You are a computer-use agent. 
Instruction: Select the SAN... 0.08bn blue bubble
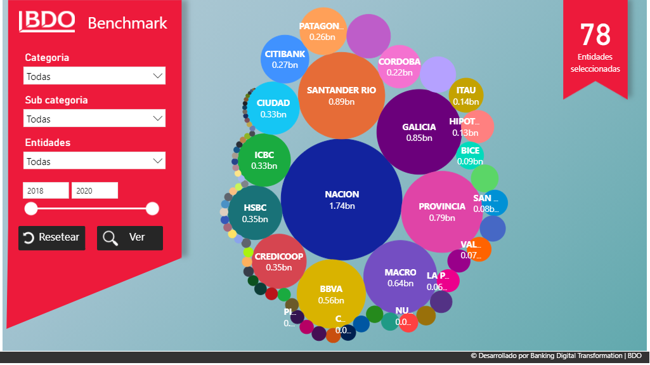[494, 203]
